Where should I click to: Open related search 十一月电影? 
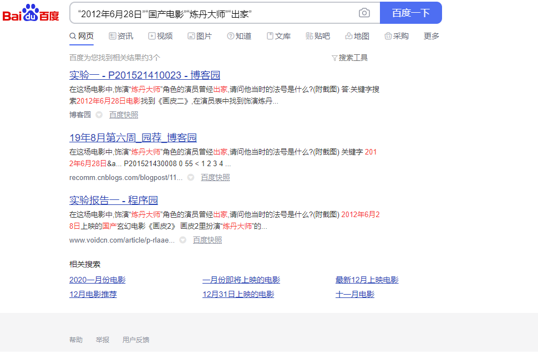click(x=355, y=294)
